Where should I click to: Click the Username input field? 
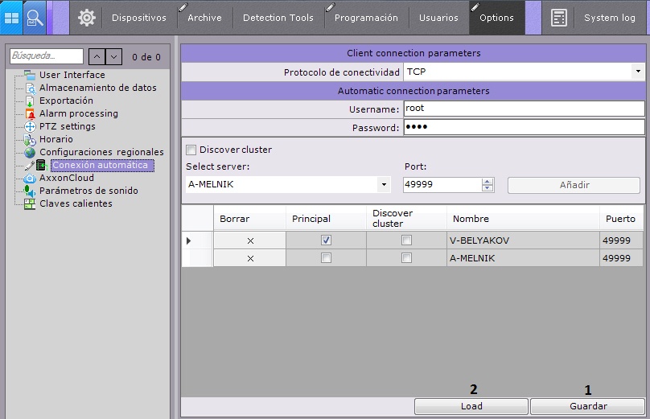(523, 109)
